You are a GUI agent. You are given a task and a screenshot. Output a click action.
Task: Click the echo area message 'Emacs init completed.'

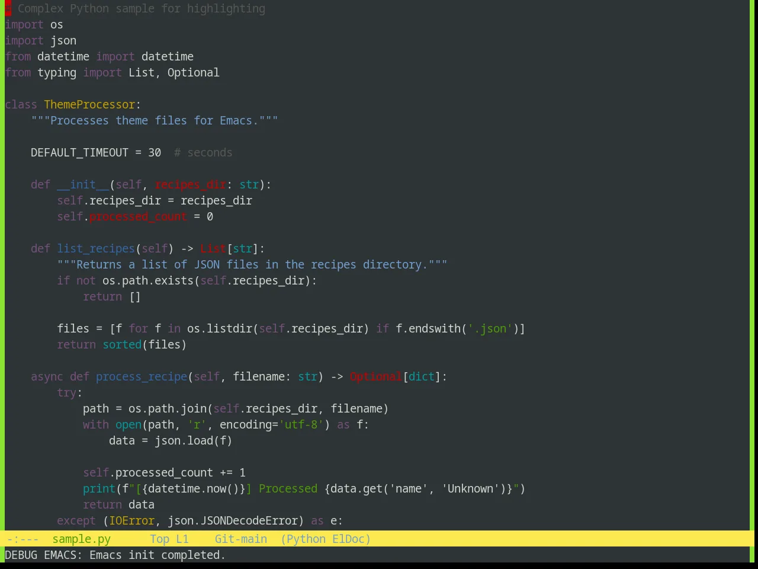point(157,555)
